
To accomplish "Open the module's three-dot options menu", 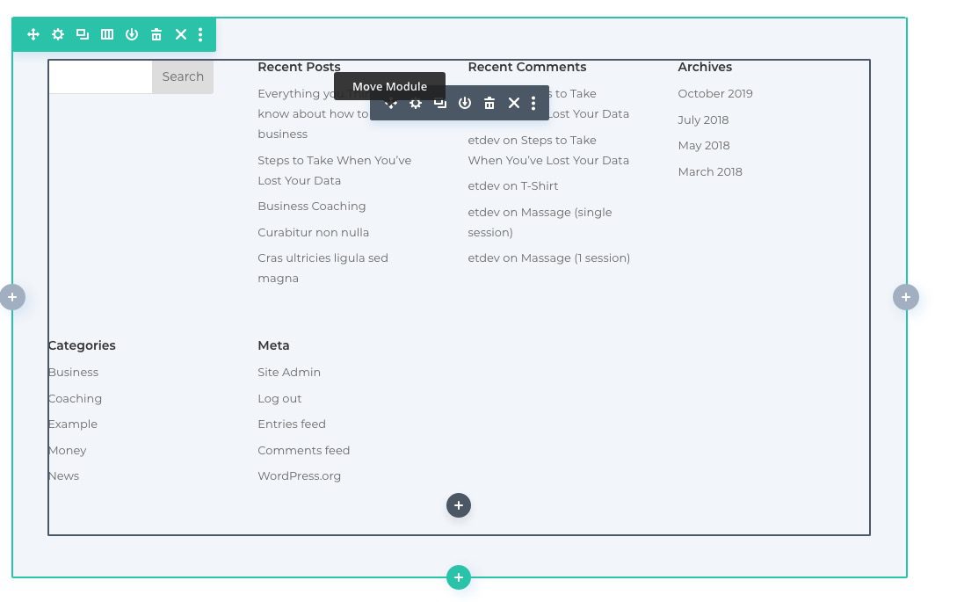I will [533, 103].
